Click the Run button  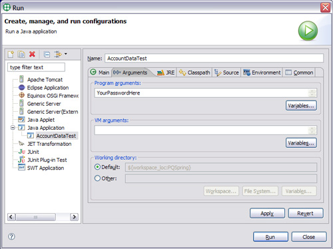(x=270, y=237)
